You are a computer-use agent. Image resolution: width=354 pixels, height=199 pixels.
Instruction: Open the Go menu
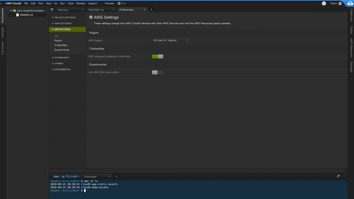pos(56,3)
